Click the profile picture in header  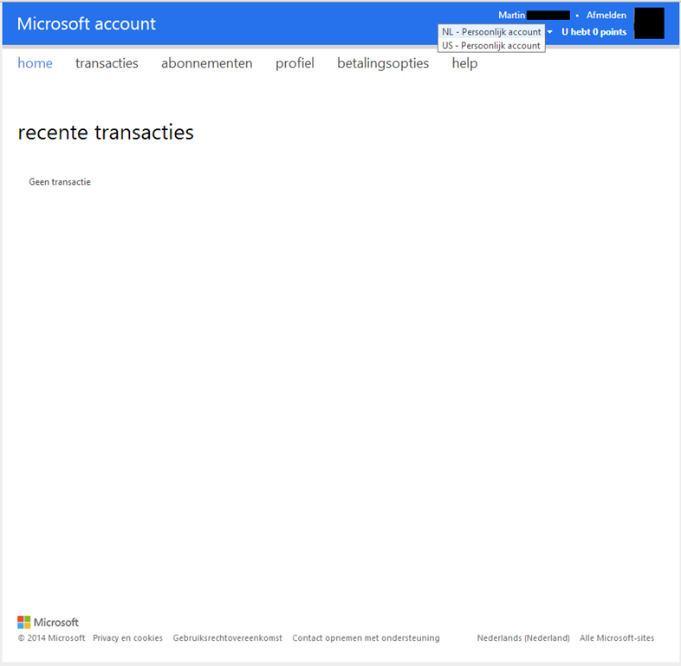649,23
